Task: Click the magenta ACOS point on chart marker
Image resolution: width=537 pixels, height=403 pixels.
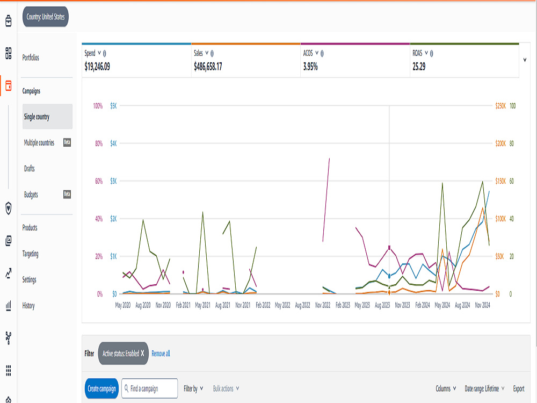Action: [x=389, y=247]
